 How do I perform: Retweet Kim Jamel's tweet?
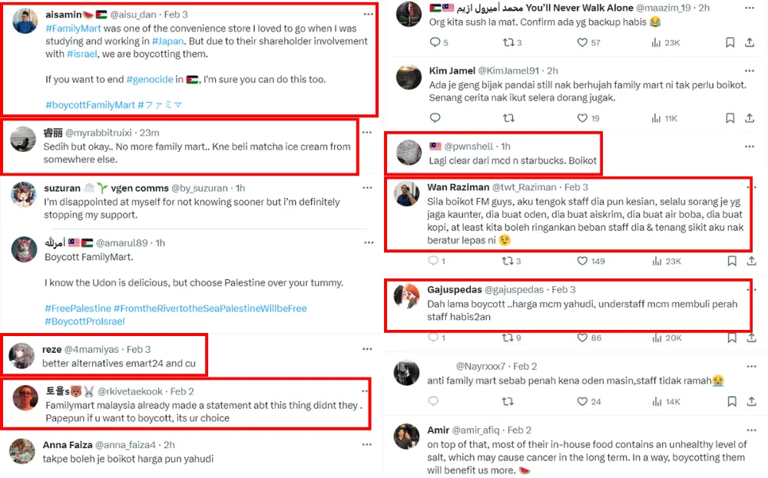click(508, 118)
